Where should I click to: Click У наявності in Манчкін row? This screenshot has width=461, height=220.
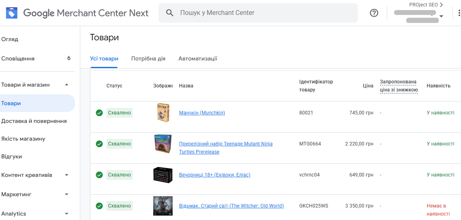[x=440, y=113]
